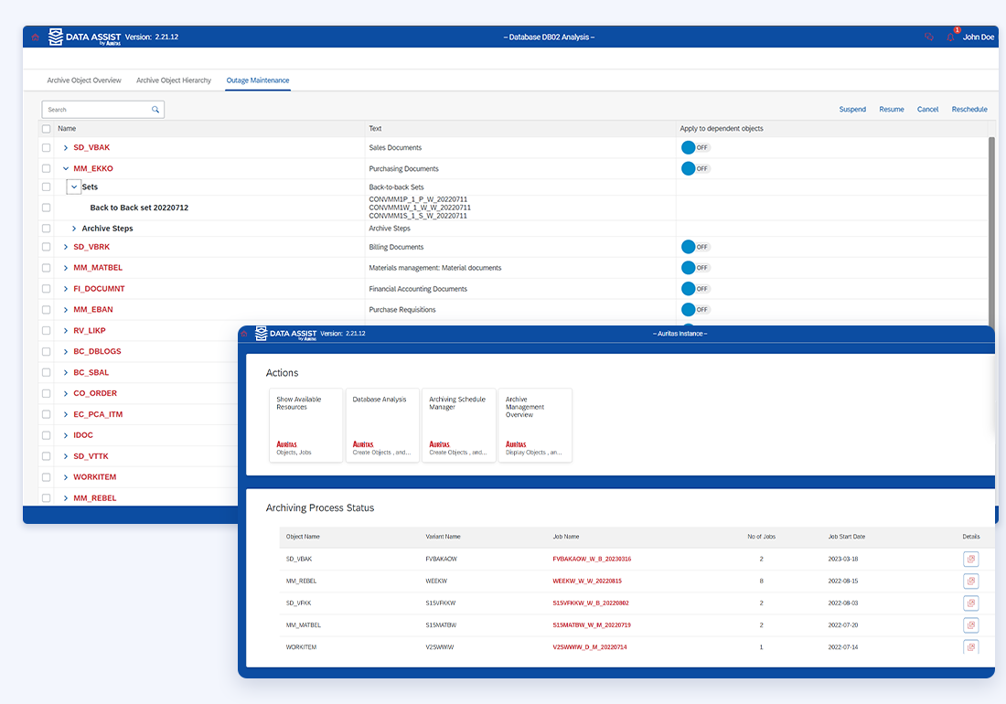Click the search magnifier icon
Image resolution: width=1006 pixels, height=704 pixels.
pos(155,110)
